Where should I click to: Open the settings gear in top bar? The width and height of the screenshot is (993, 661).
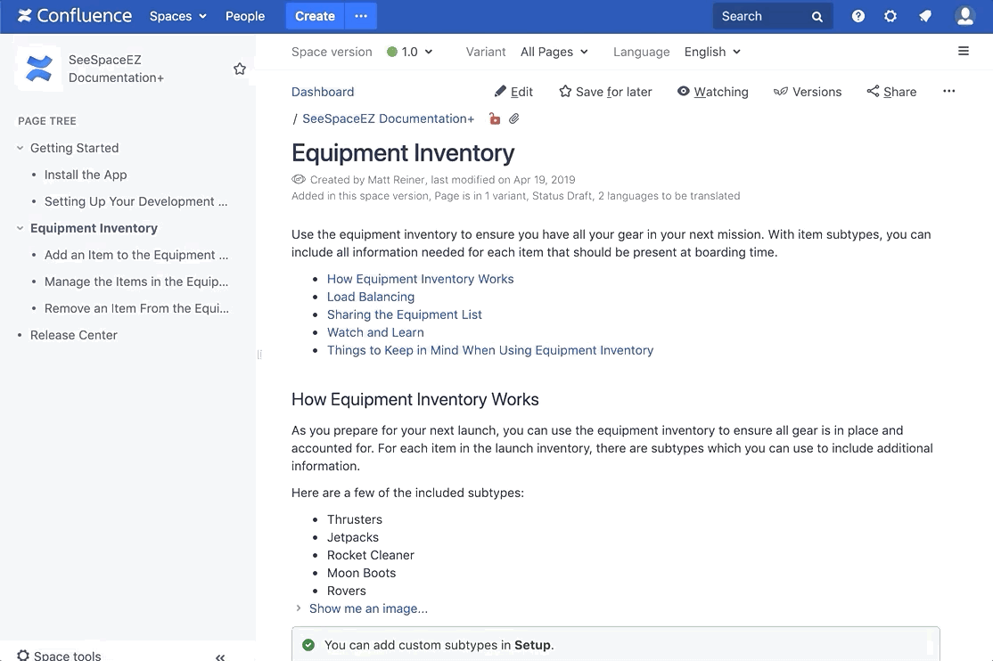[x=890, y=16]
